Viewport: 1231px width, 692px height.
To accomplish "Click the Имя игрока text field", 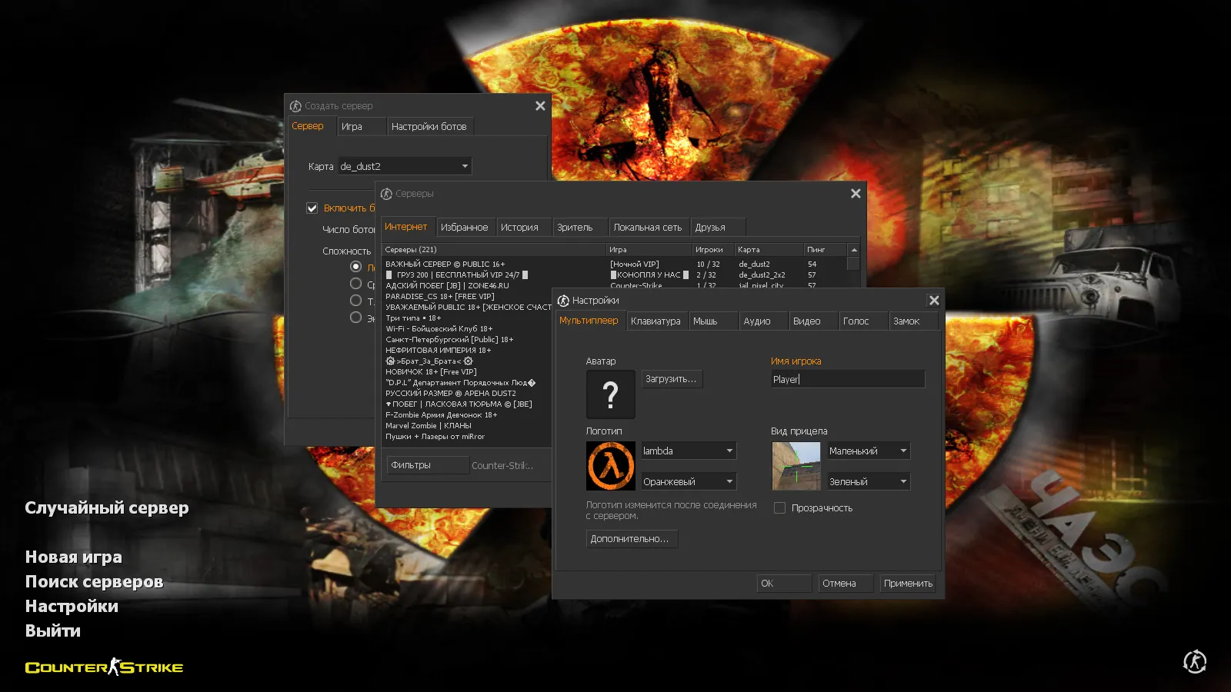I will (x=847, y=379).
